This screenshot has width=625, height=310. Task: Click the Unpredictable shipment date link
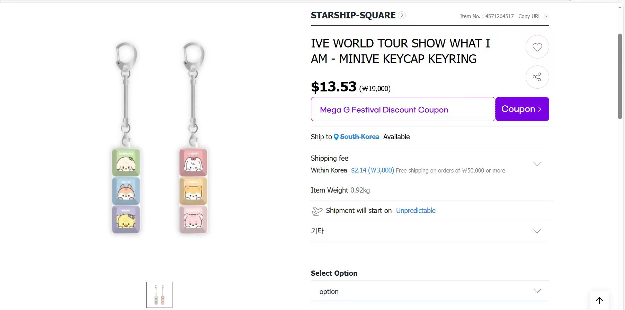pyautogui.click(x=416, y=211)
